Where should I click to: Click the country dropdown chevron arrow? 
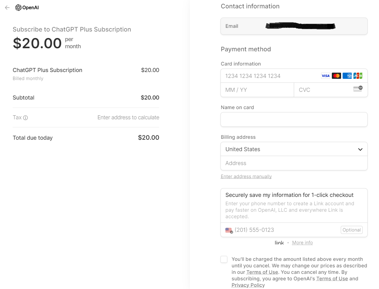coord(360,149)
